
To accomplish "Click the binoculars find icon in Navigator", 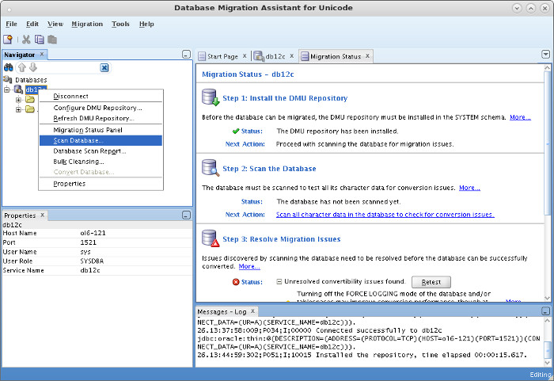I will pos(8,67).
